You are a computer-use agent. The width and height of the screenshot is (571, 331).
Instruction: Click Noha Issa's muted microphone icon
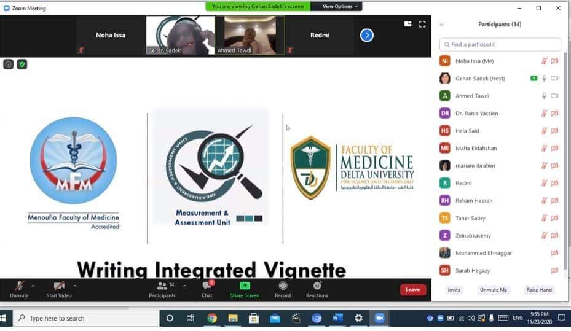pos(544,61)
